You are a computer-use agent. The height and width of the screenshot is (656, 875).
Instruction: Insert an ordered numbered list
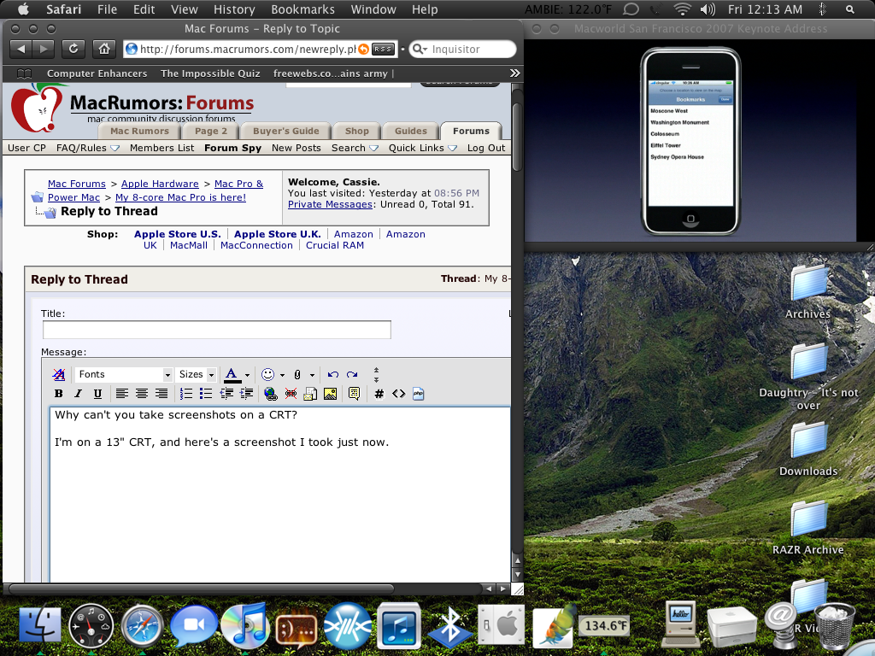186,394
